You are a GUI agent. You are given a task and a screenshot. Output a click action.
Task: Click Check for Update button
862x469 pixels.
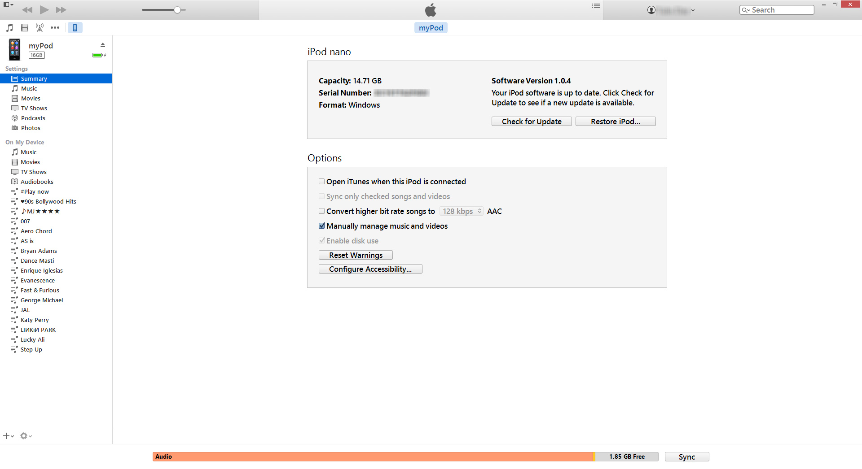tap(532, 122)
